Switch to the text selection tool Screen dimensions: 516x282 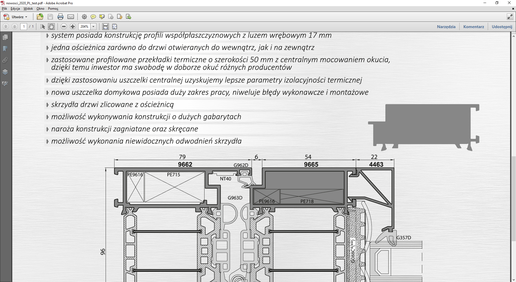pos(42,26)
